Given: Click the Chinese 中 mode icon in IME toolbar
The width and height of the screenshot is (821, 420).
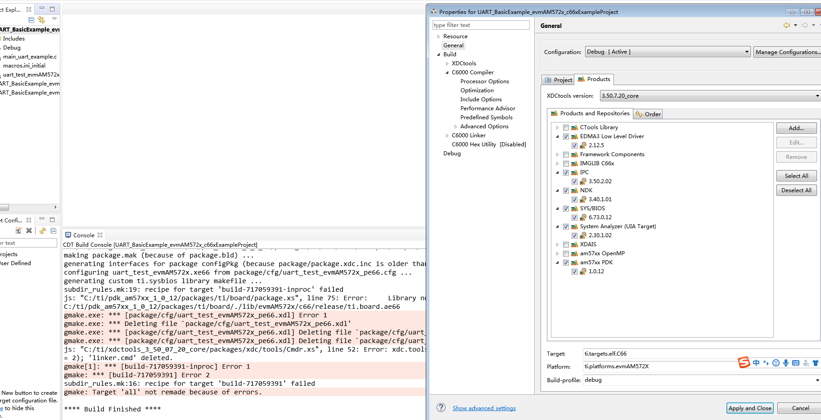Looking at the screenshot, I should tap(756, 363).
